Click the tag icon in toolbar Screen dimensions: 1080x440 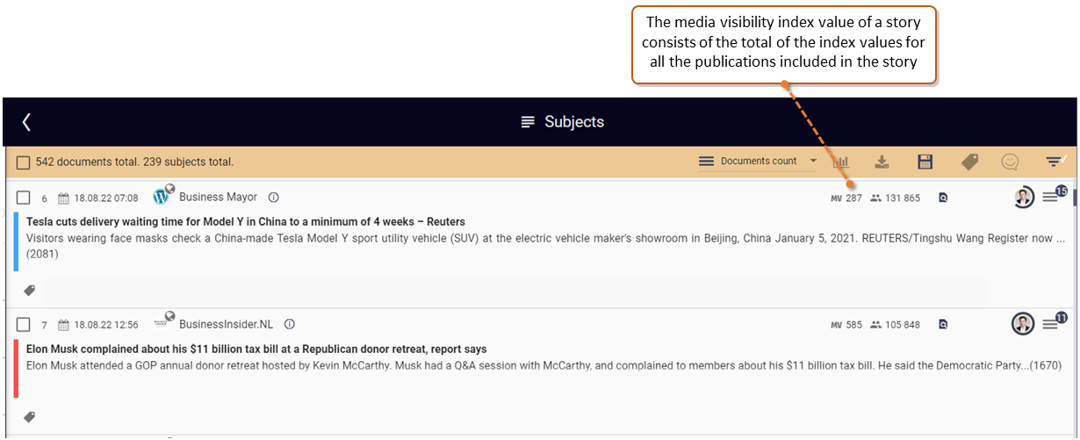pyautogui.click(x=969, y=162)
